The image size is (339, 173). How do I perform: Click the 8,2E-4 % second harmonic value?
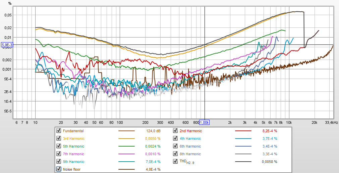pyautogui.click(x=270, y=131)
